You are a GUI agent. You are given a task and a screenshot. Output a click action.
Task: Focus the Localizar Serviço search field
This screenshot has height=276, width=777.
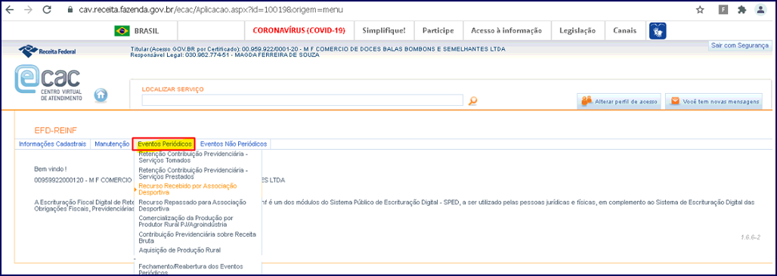point(302,100)
